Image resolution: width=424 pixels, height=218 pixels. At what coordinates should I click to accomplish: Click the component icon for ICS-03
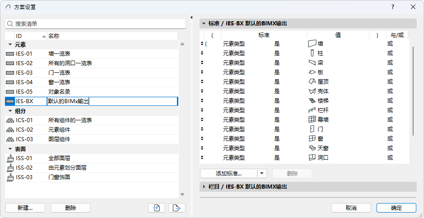(x=10, y=139)
